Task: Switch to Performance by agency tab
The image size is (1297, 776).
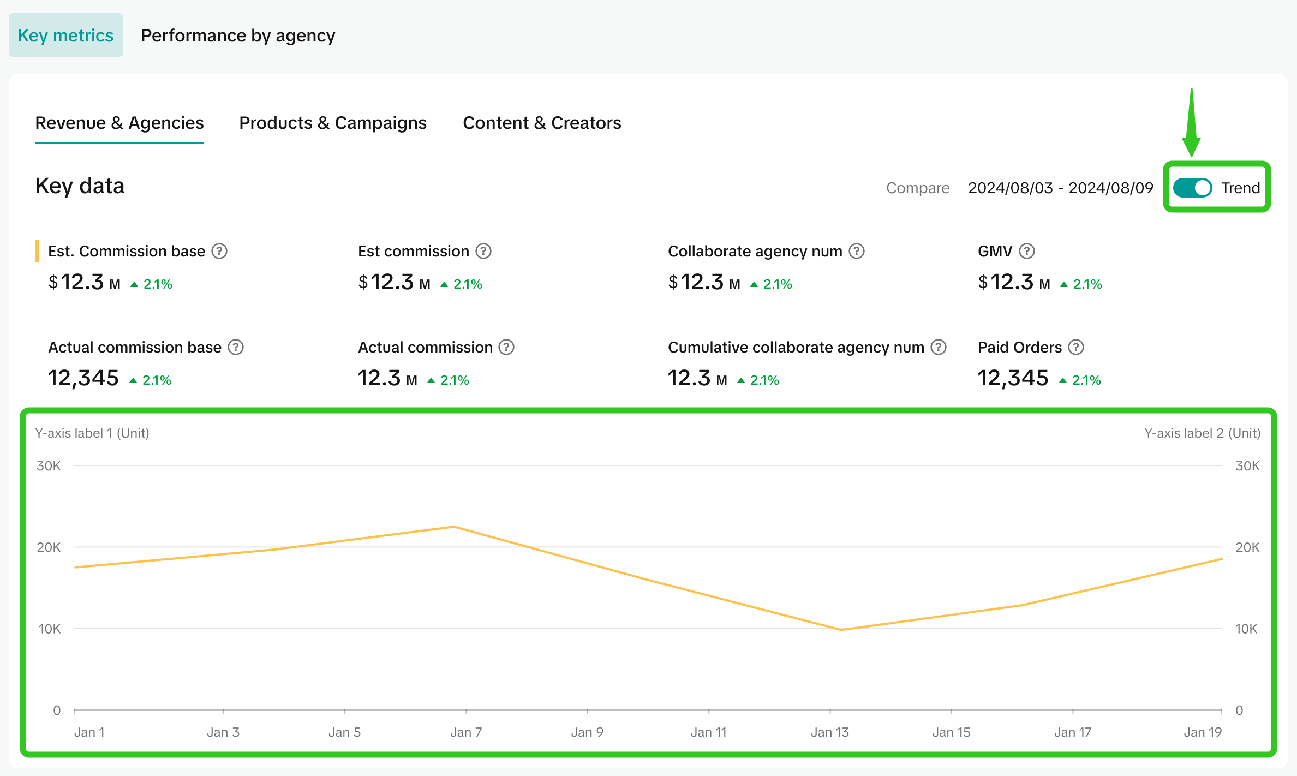Action: [238, 35]
